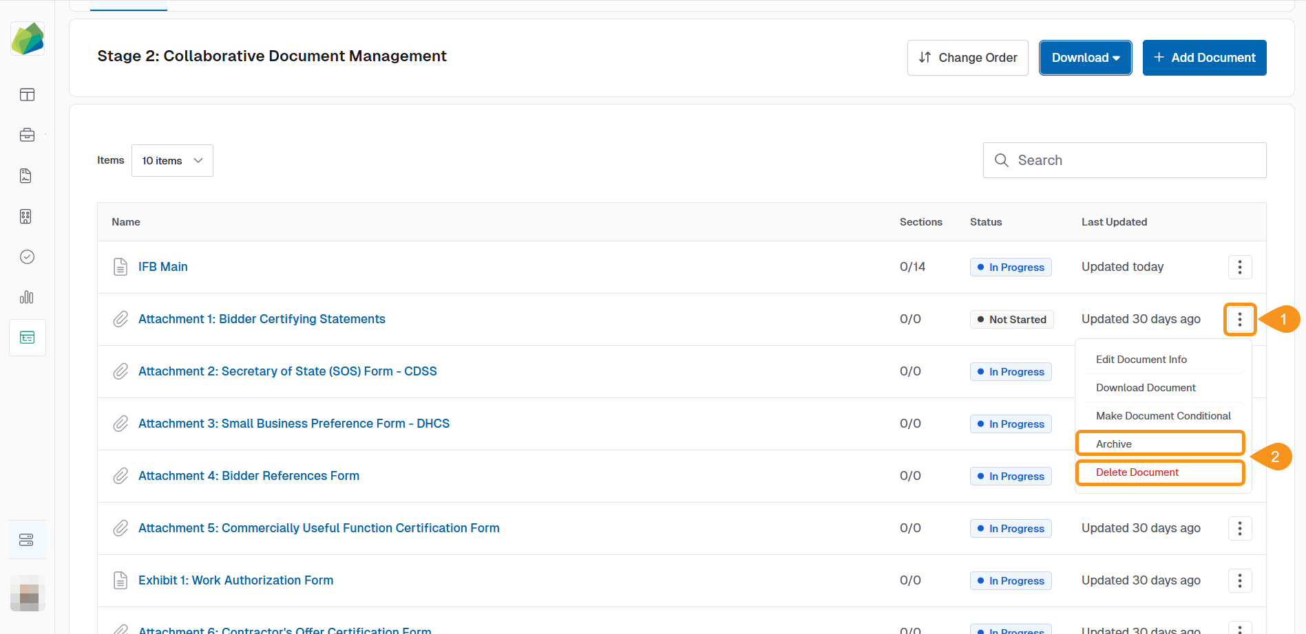Expand the 10 items per page dropdown
Image resolution: width=1306 pixels, height=634 pixels.
172,161
